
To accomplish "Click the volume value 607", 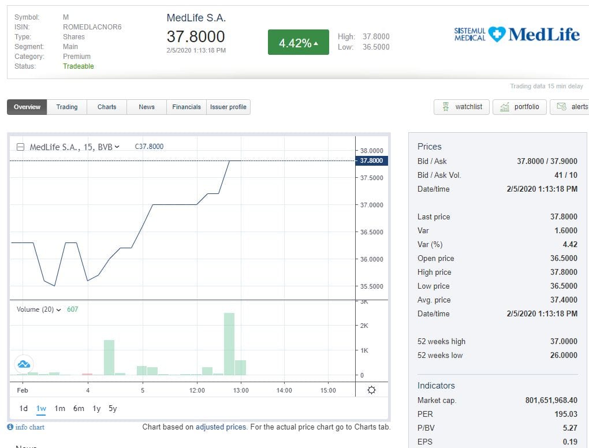I will point(73,309).
